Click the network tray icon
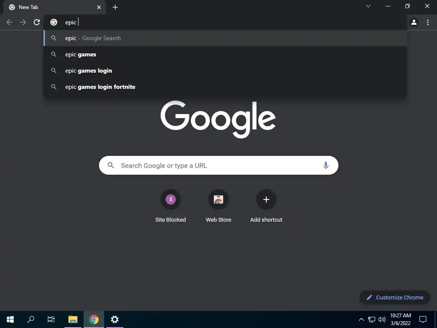Viewport: 437px width, 328px height. pos(372,319)
